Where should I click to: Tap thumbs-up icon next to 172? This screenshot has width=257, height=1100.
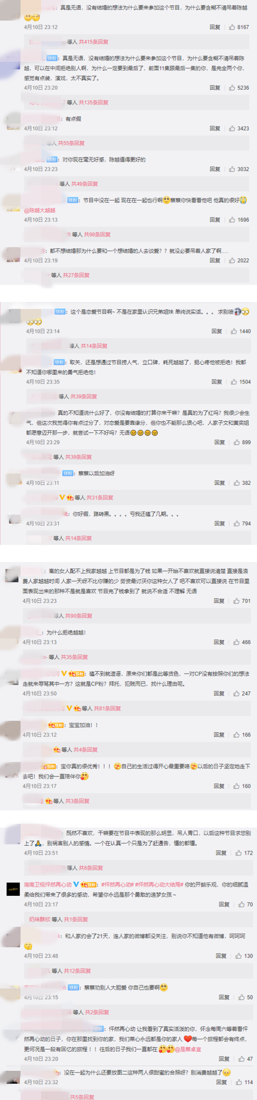[x=239, y=853]
